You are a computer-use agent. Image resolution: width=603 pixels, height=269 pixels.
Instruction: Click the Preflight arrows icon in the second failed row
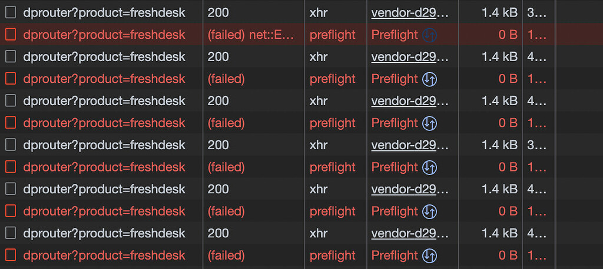pos(429,79)
